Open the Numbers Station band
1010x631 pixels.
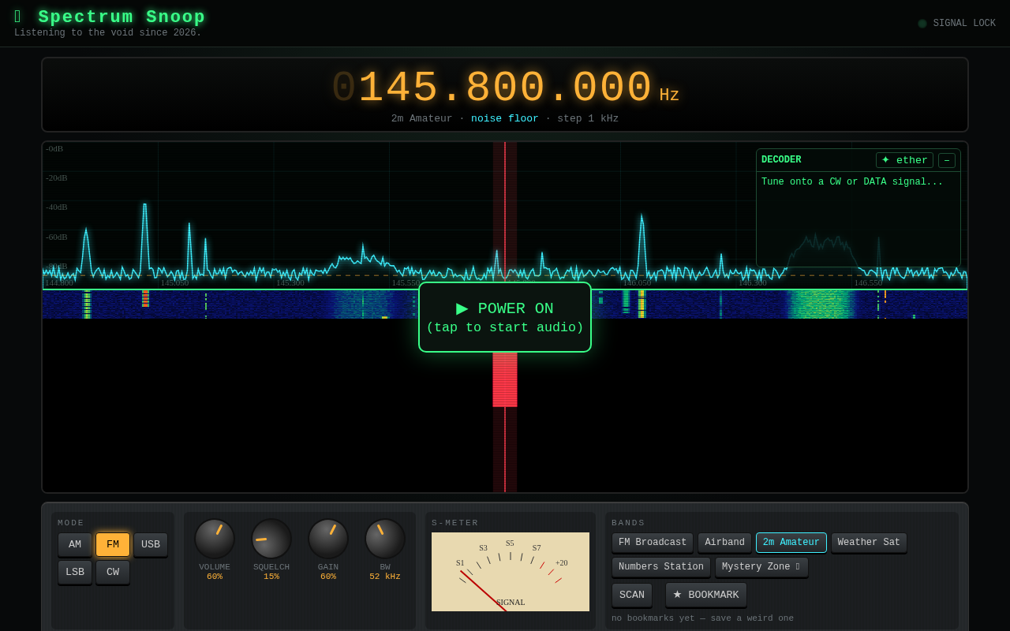click(x=661, y=567)
